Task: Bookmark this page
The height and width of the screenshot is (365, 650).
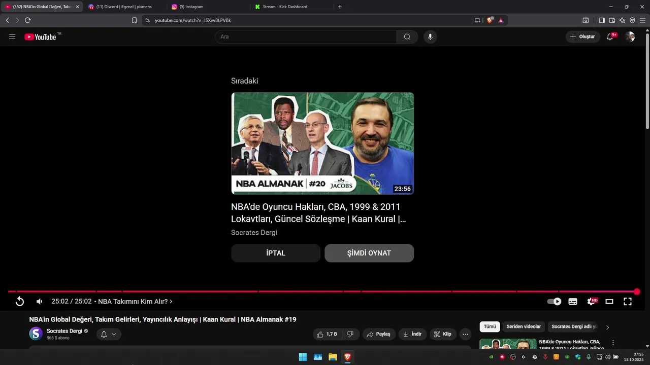Action: click(134, 20)
